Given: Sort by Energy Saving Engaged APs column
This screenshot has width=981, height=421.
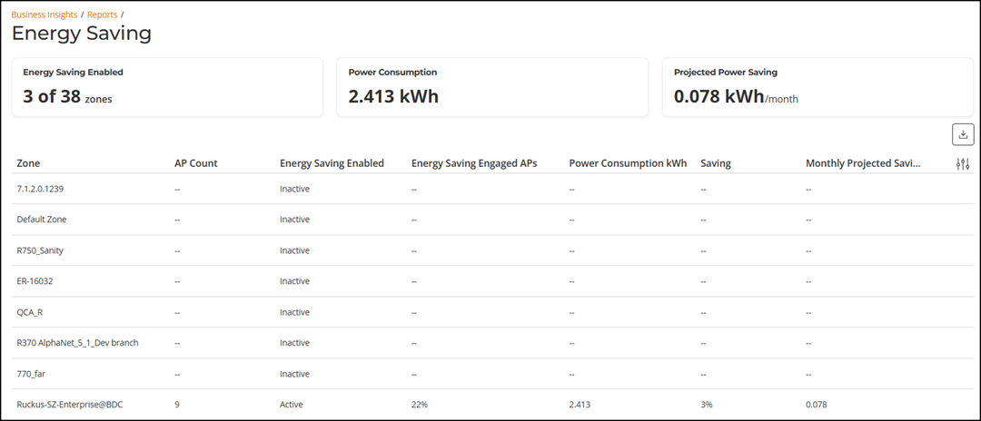Looking at the screenshot, I should (474, 163).
